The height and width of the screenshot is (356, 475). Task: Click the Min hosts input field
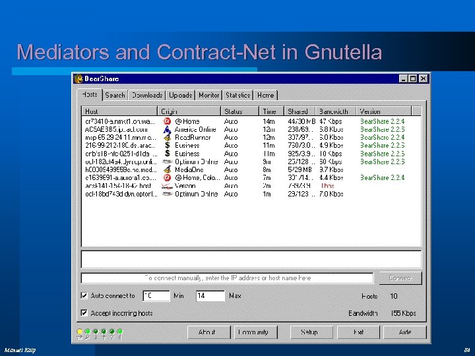point(156,295)
